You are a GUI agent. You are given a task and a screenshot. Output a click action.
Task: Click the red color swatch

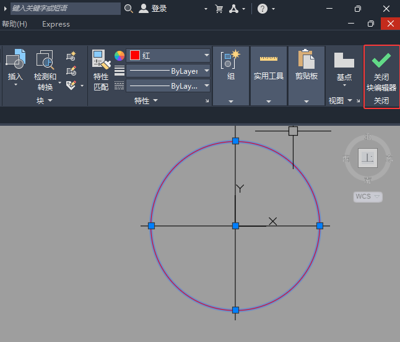[135, 55]
